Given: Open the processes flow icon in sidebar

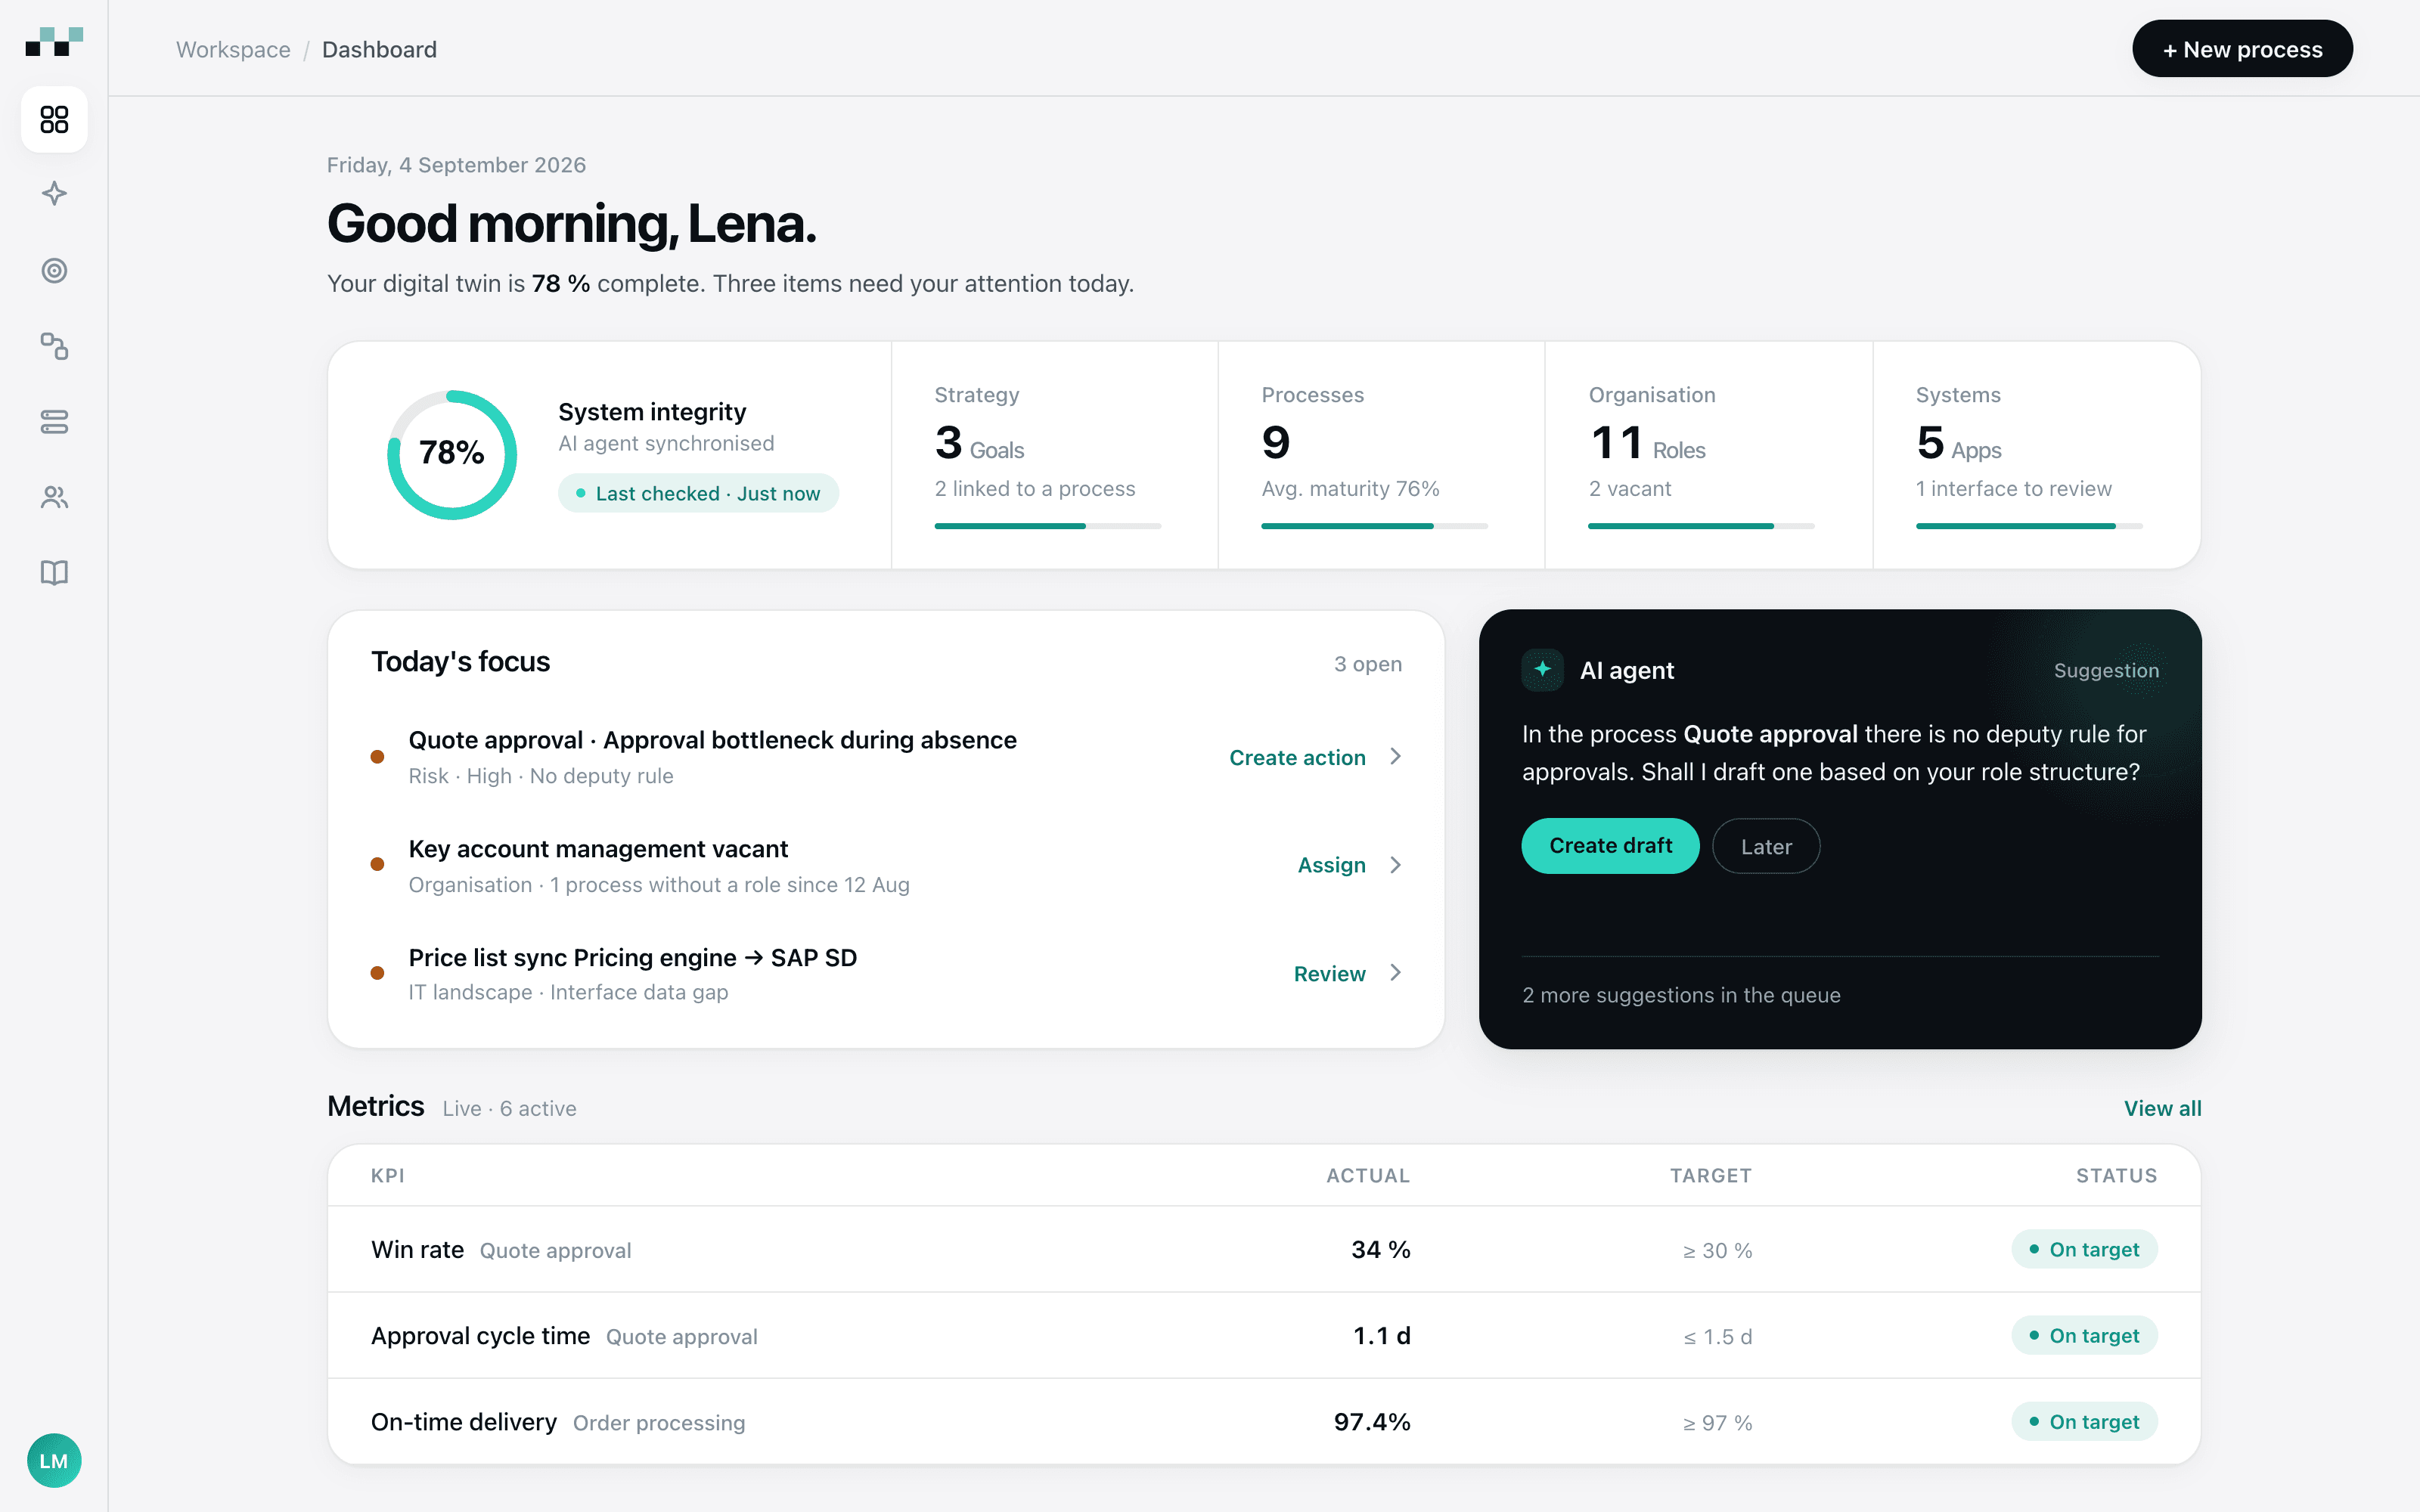Looking at the screenshot, I should [x=54, y=346].
